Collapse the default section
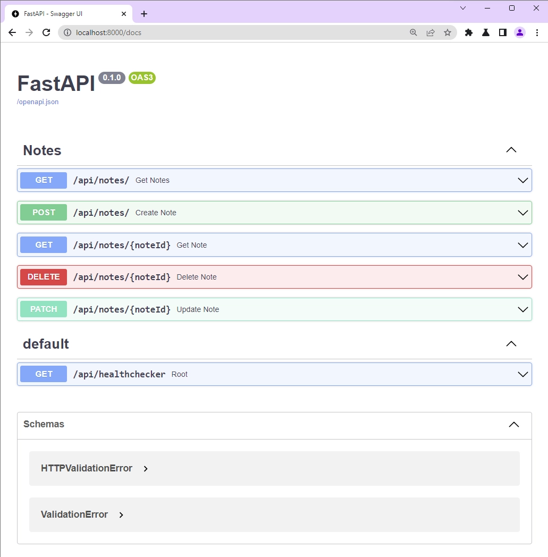Screen dimensions: 548x557 (x=511, y=344)
